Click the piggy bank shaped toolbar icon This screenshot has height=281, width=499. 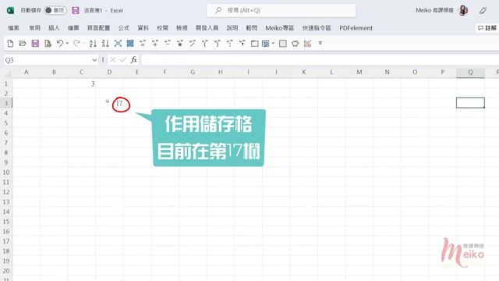click(x=296, y=44)
